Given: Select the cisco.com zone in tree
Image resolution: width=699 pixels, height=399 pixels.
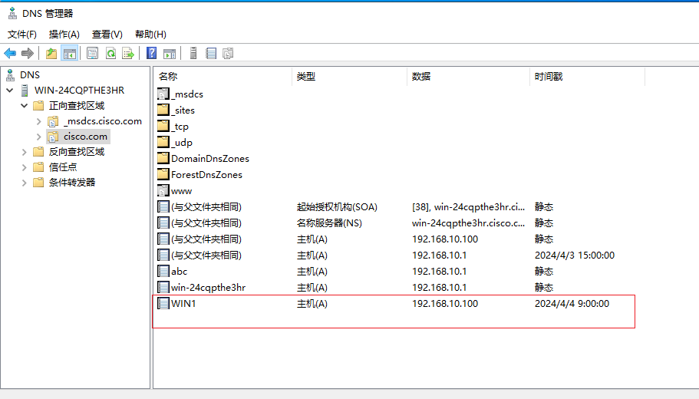Looking at the screenshot, I should pyautogui.click(x=85, y=137).
